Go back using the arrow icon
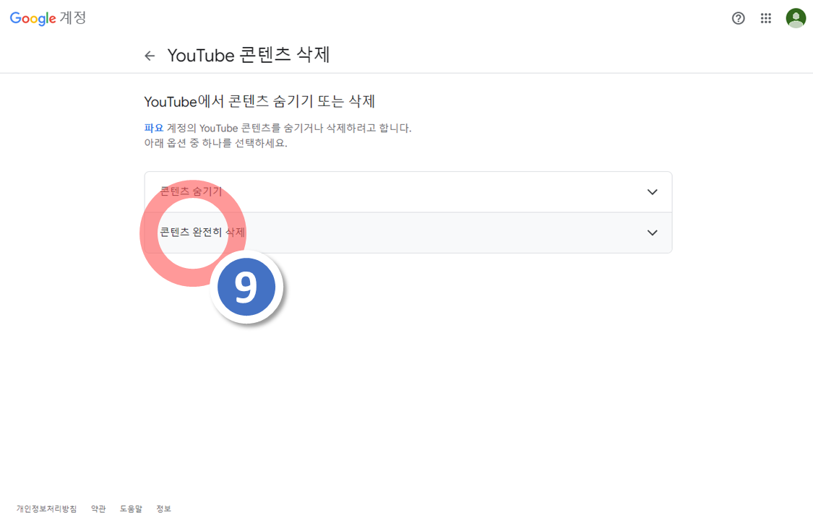 click(x=150, y=56)
